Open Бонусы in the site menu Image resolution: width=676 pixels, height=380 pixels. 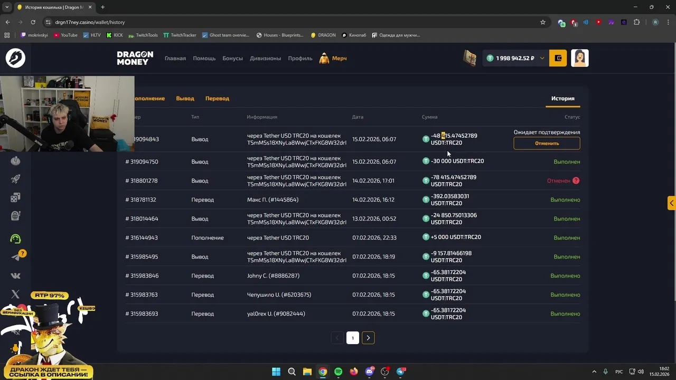pyautogui.click(x=233, y=58)
